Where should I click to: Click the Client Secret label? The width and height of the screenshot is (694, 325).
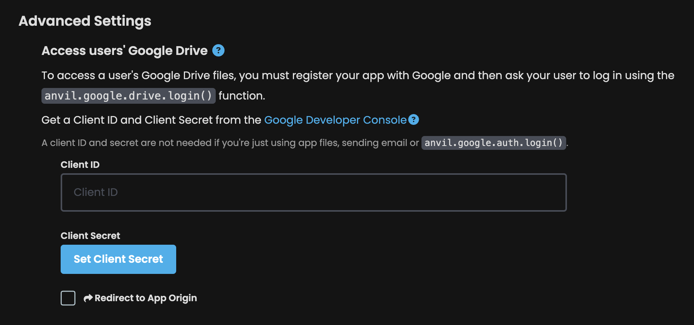tap(90, 236)
